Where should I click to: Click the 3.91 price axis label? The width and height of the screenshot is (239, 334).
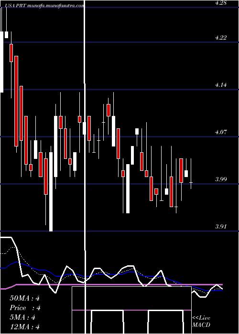(221, 227)
